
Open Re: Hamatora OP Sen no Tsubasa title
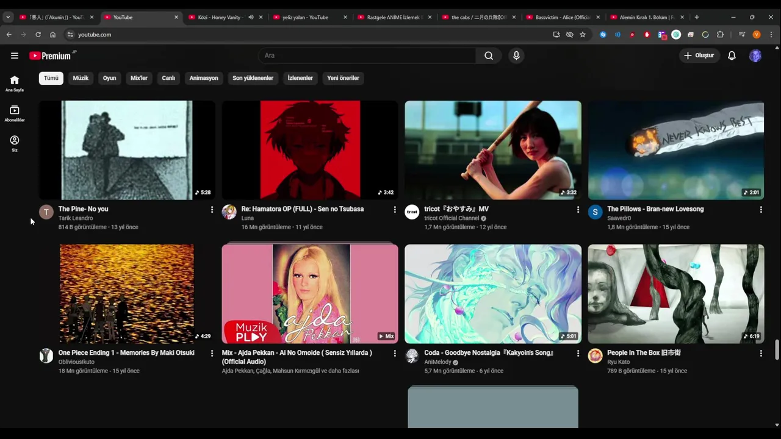click(303, 209)
